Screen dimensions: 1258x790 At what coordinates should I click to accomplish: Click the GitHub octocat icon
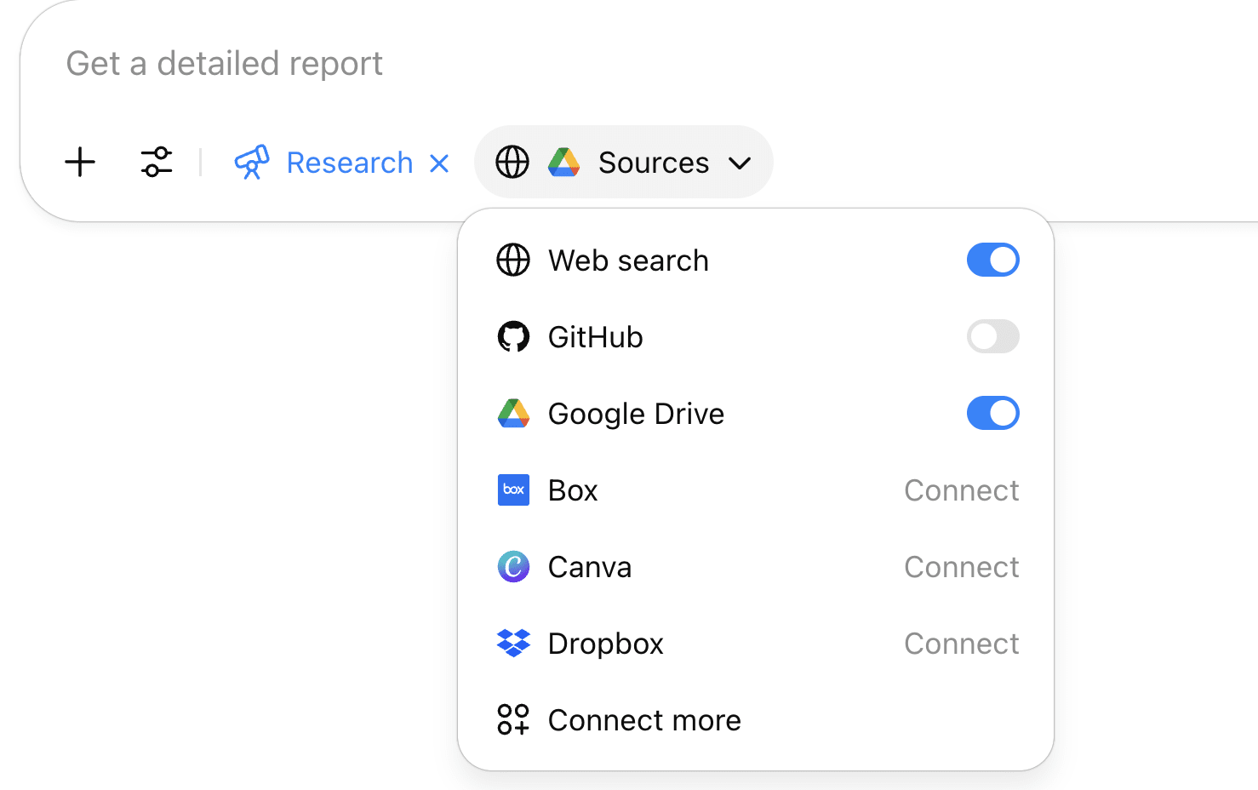[x=513, y=336]
